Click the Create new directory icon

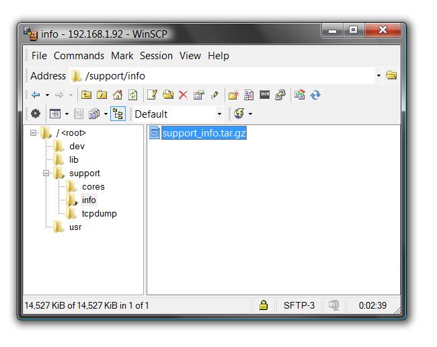233,95
